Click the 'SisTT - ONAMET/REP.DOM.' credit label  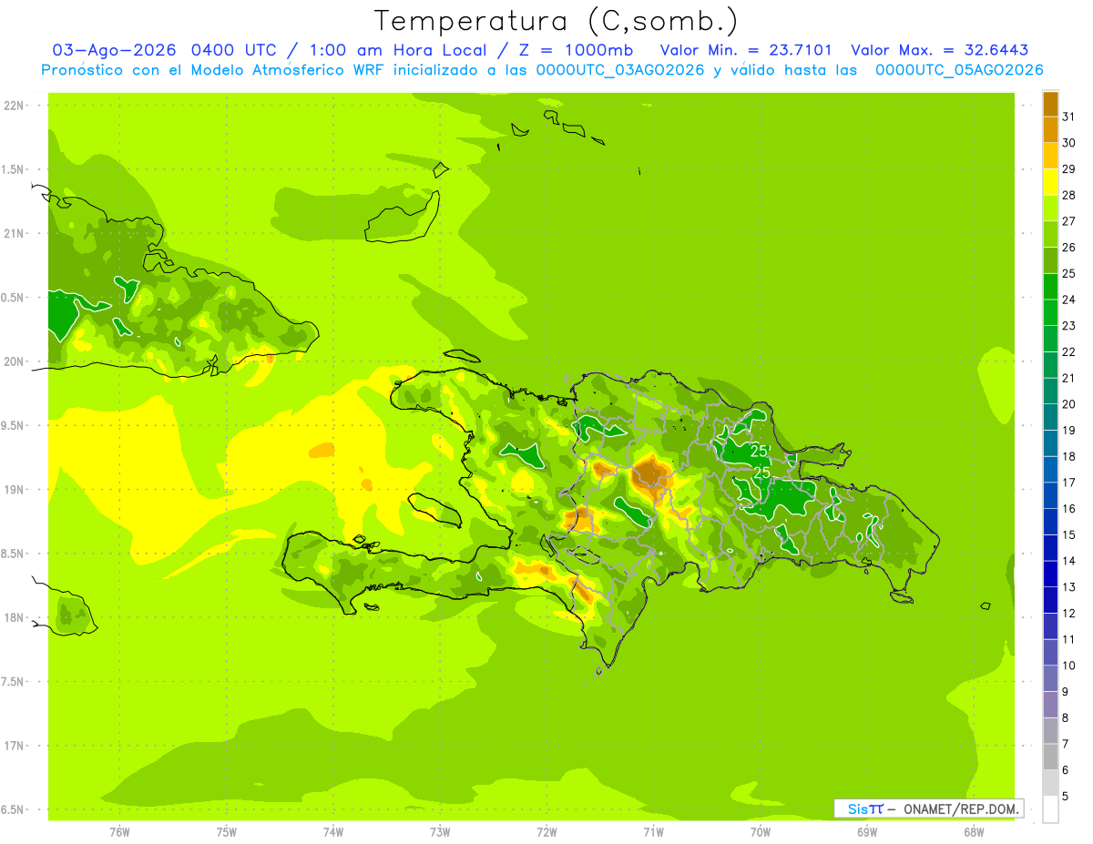[929, 808]
